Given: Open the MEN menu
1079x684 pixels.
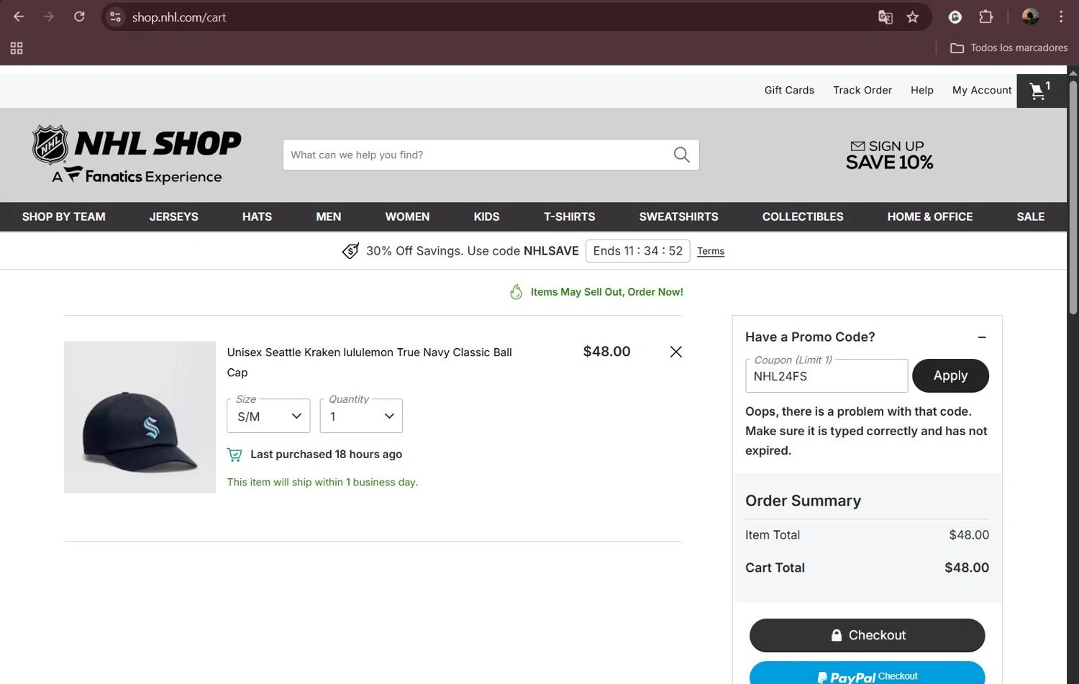Looking at the screenshot, I should tap(328, 216).
